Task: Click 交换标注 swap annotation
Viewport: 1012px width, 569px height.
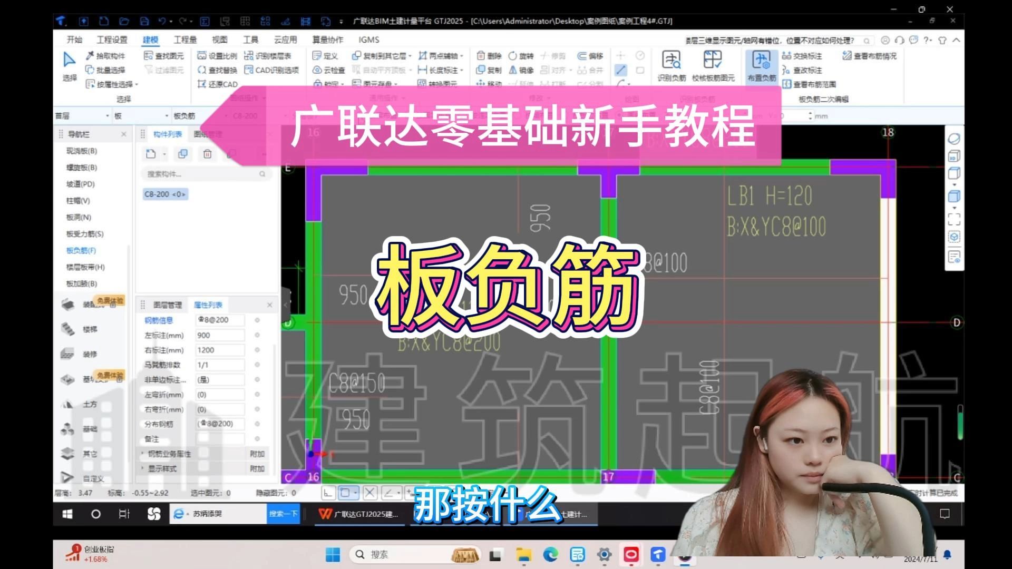Action: (x=802, y=56)
